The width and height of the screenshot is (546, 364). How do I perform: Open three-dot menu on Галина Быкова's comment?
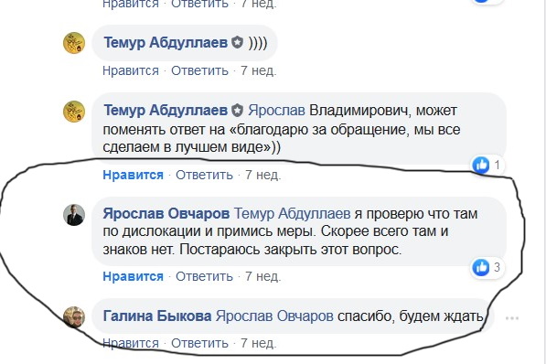pyautogui.click(x=512, y=318)
